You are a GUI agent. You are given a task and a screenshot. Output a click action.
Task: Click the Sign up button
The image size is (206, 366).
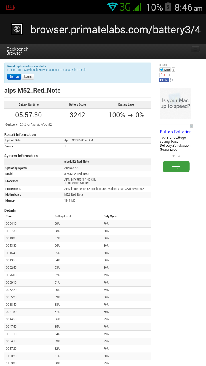click(14, 77)
